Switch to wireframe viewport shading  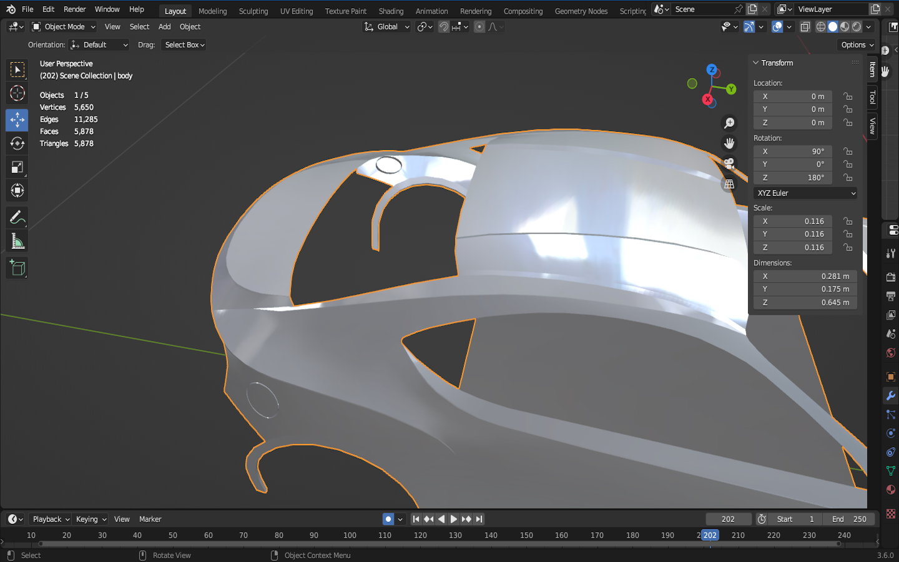[821, 27]
